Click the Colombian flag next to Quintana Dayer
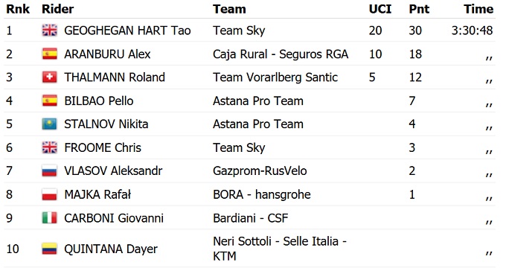The width and height of the screenshot is (506, 268). coord(50,249)
